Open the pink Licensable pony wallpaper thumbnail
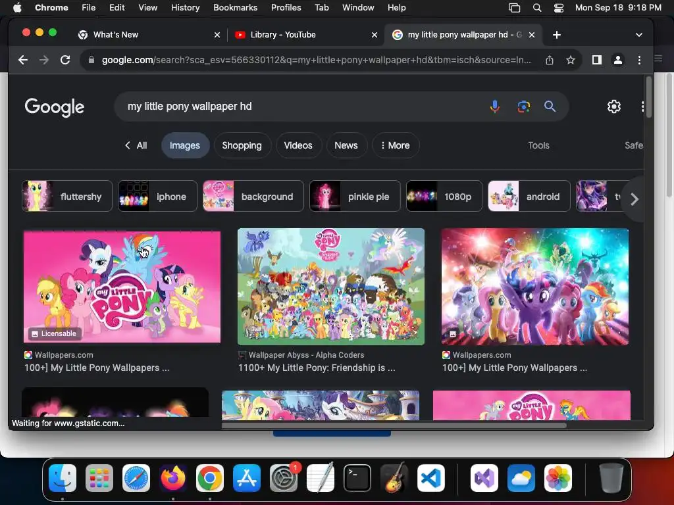The image size is (674, 505). pyautogui.click(x=122, y=287)
